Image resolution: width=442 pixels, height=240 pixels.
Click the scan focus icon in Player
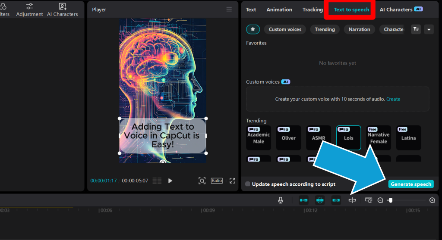pyautogui.click(x=202, y=181)
